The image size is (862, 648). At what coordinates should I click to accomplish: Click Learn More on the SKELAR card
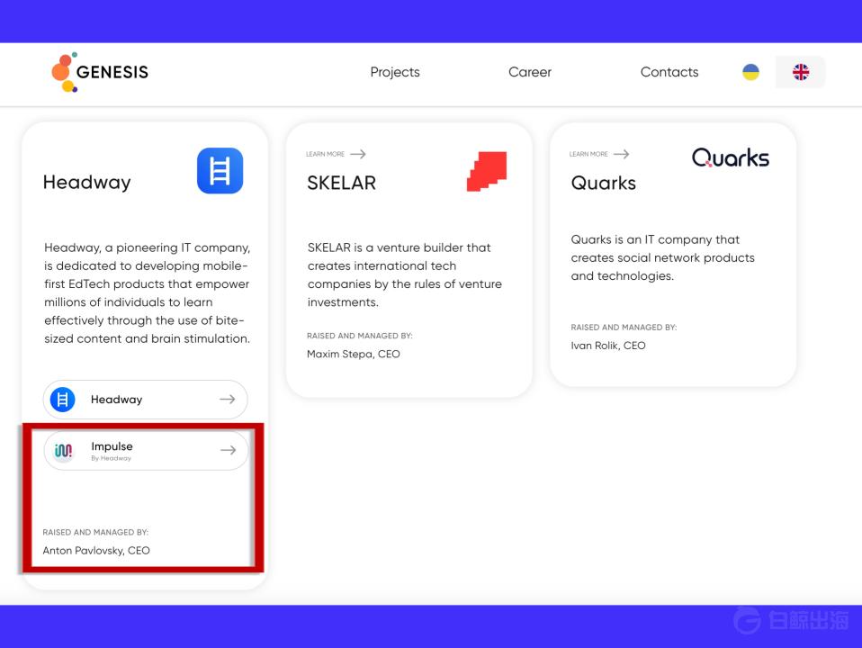[325, 154]
